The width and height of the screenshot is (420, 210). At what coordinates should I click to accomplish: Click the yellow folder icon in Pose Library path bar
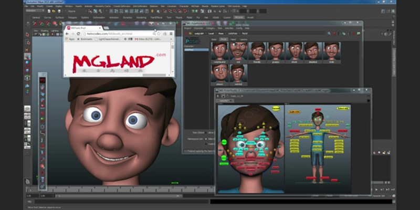pyautogui.click(x=191, y=34)
